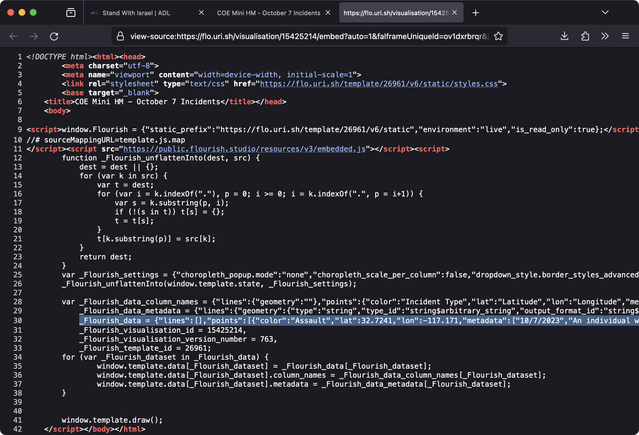Click the forward navigation arrow

(x=34, y=36)
